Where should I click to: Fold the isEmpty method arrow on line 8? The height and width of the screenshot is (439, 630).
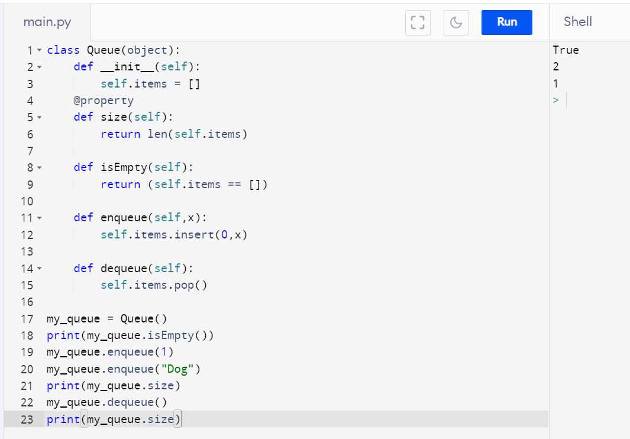[x=40, y=167]
